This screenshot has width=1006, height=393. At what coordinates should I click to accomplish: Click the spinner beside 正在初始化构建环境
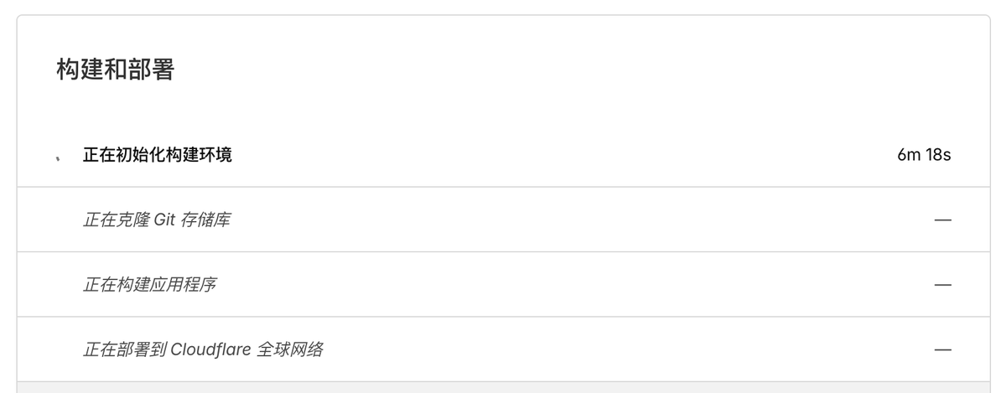(57, 157)
